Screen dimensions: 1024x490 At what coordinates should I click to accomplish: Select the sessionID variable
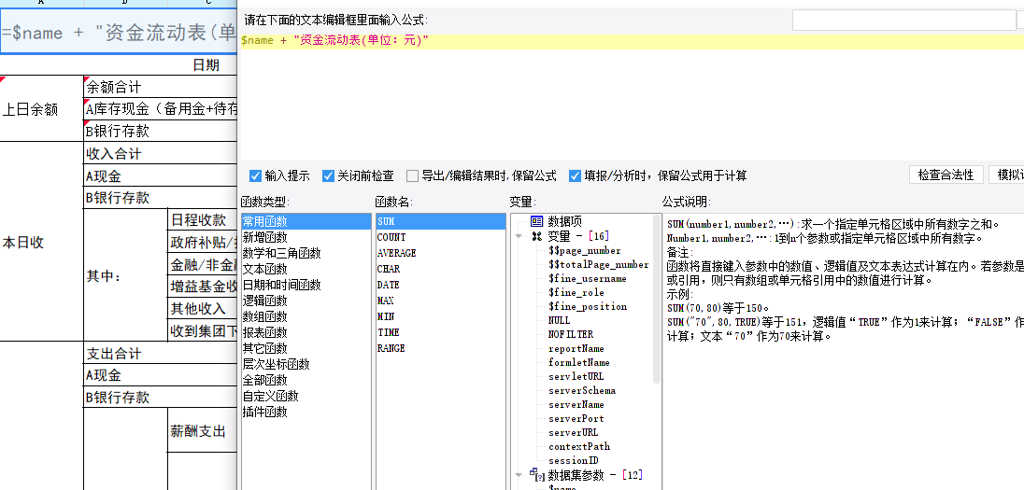point(574,461)
